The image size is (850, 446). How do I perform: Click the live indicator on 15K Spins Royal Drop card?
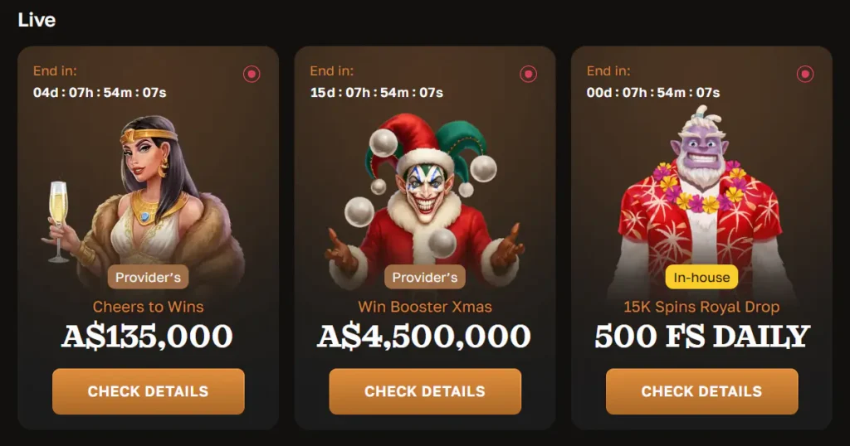[805, 74]
